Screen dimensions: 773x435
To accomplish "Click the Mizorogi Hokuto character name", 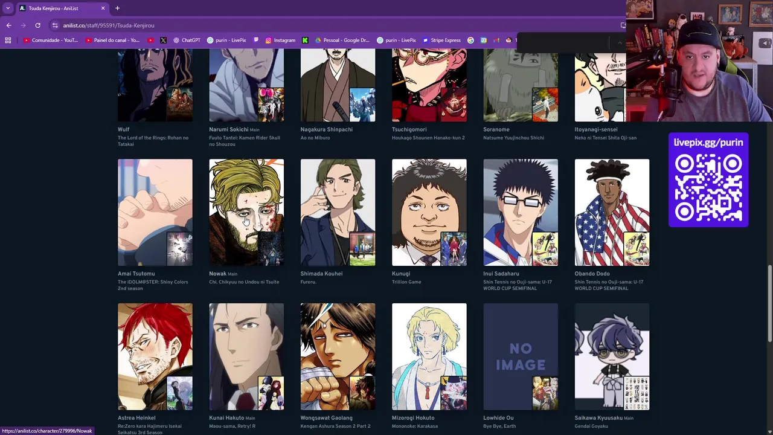I will tap(413, 418).
